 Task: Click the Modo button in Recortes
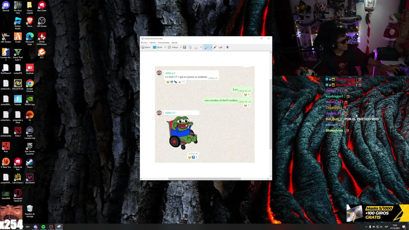(x=158, y=47)
